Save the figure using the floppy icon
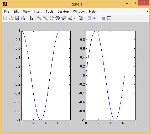Viewport: 151px width, 134px height. (x=17, y=18)
